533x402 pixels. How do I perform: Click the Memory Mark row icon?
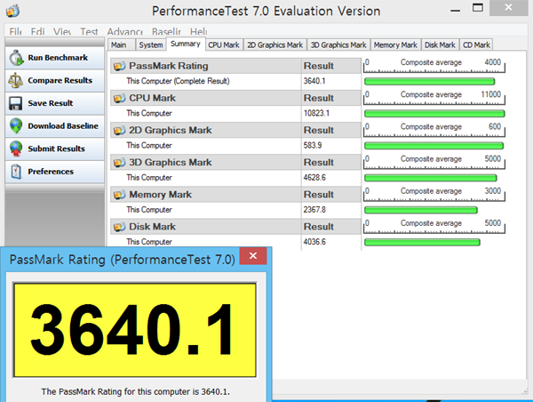[119, 195]
